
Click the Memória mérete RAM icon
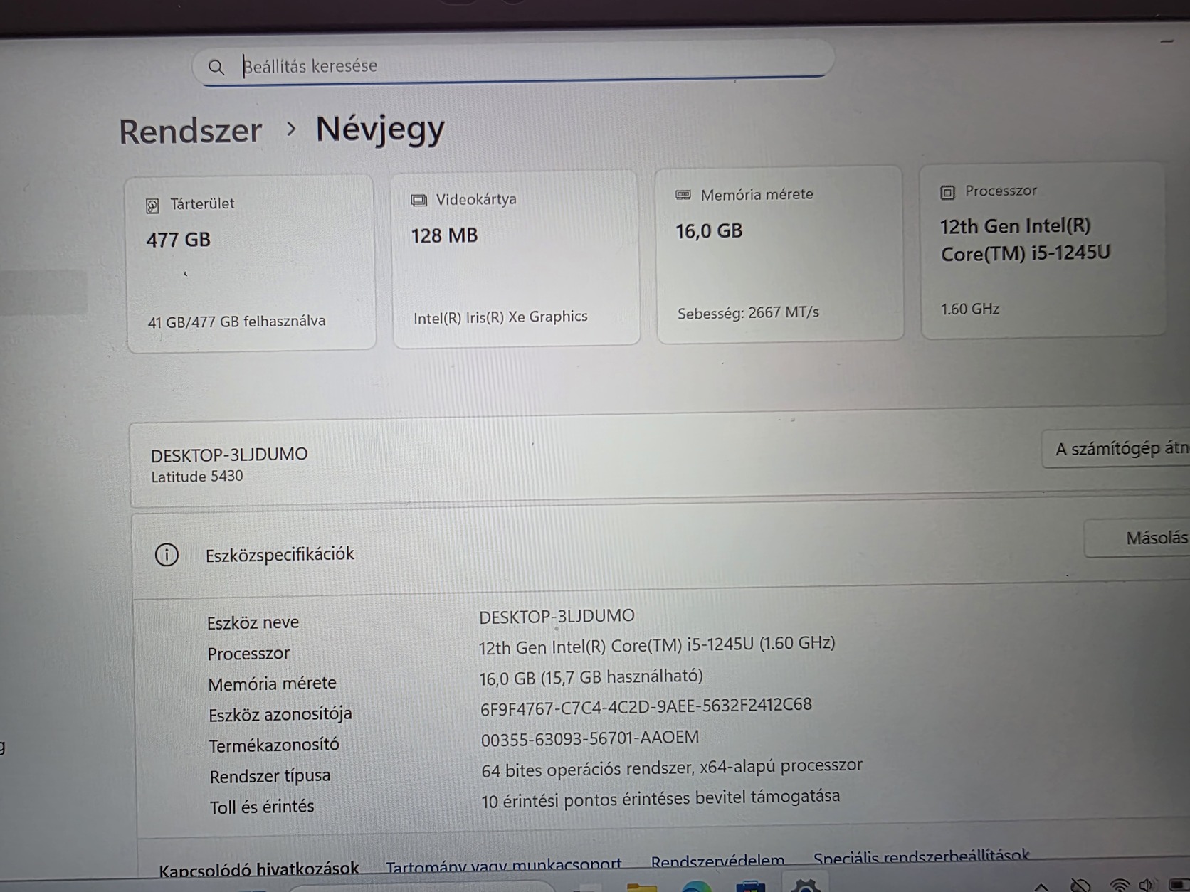tap(683, 195)
